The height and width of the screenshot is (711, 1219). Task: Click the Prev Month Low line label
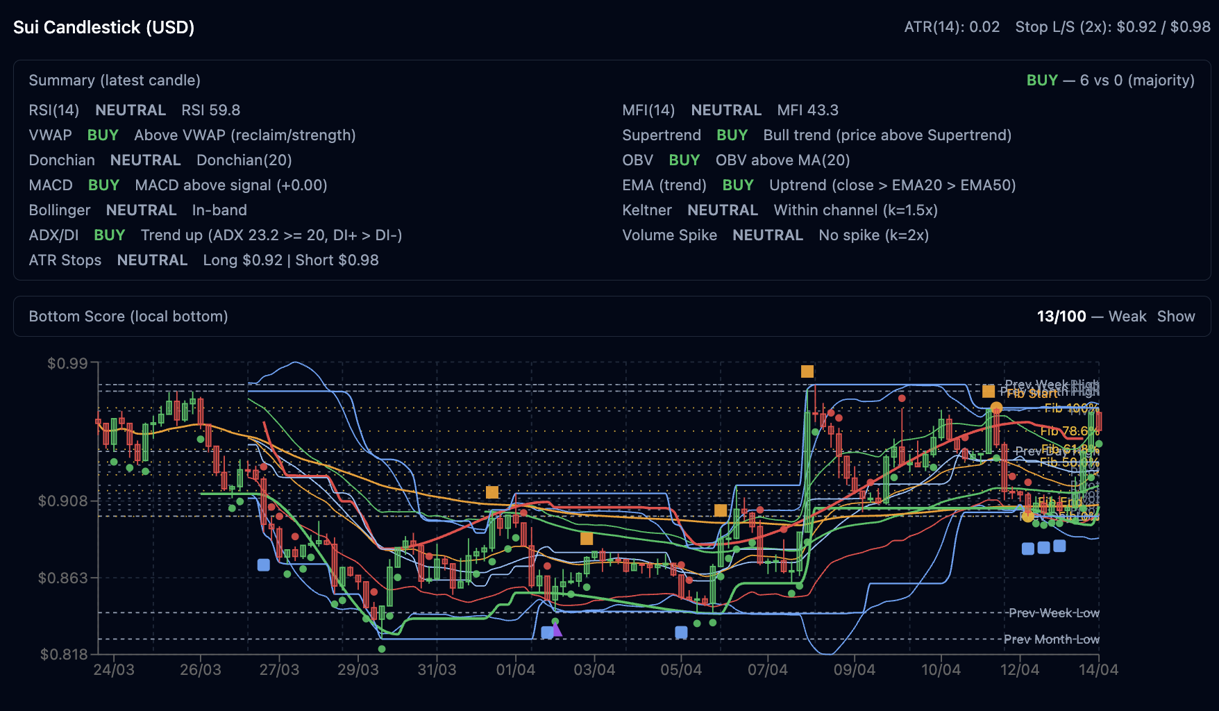1051,639
